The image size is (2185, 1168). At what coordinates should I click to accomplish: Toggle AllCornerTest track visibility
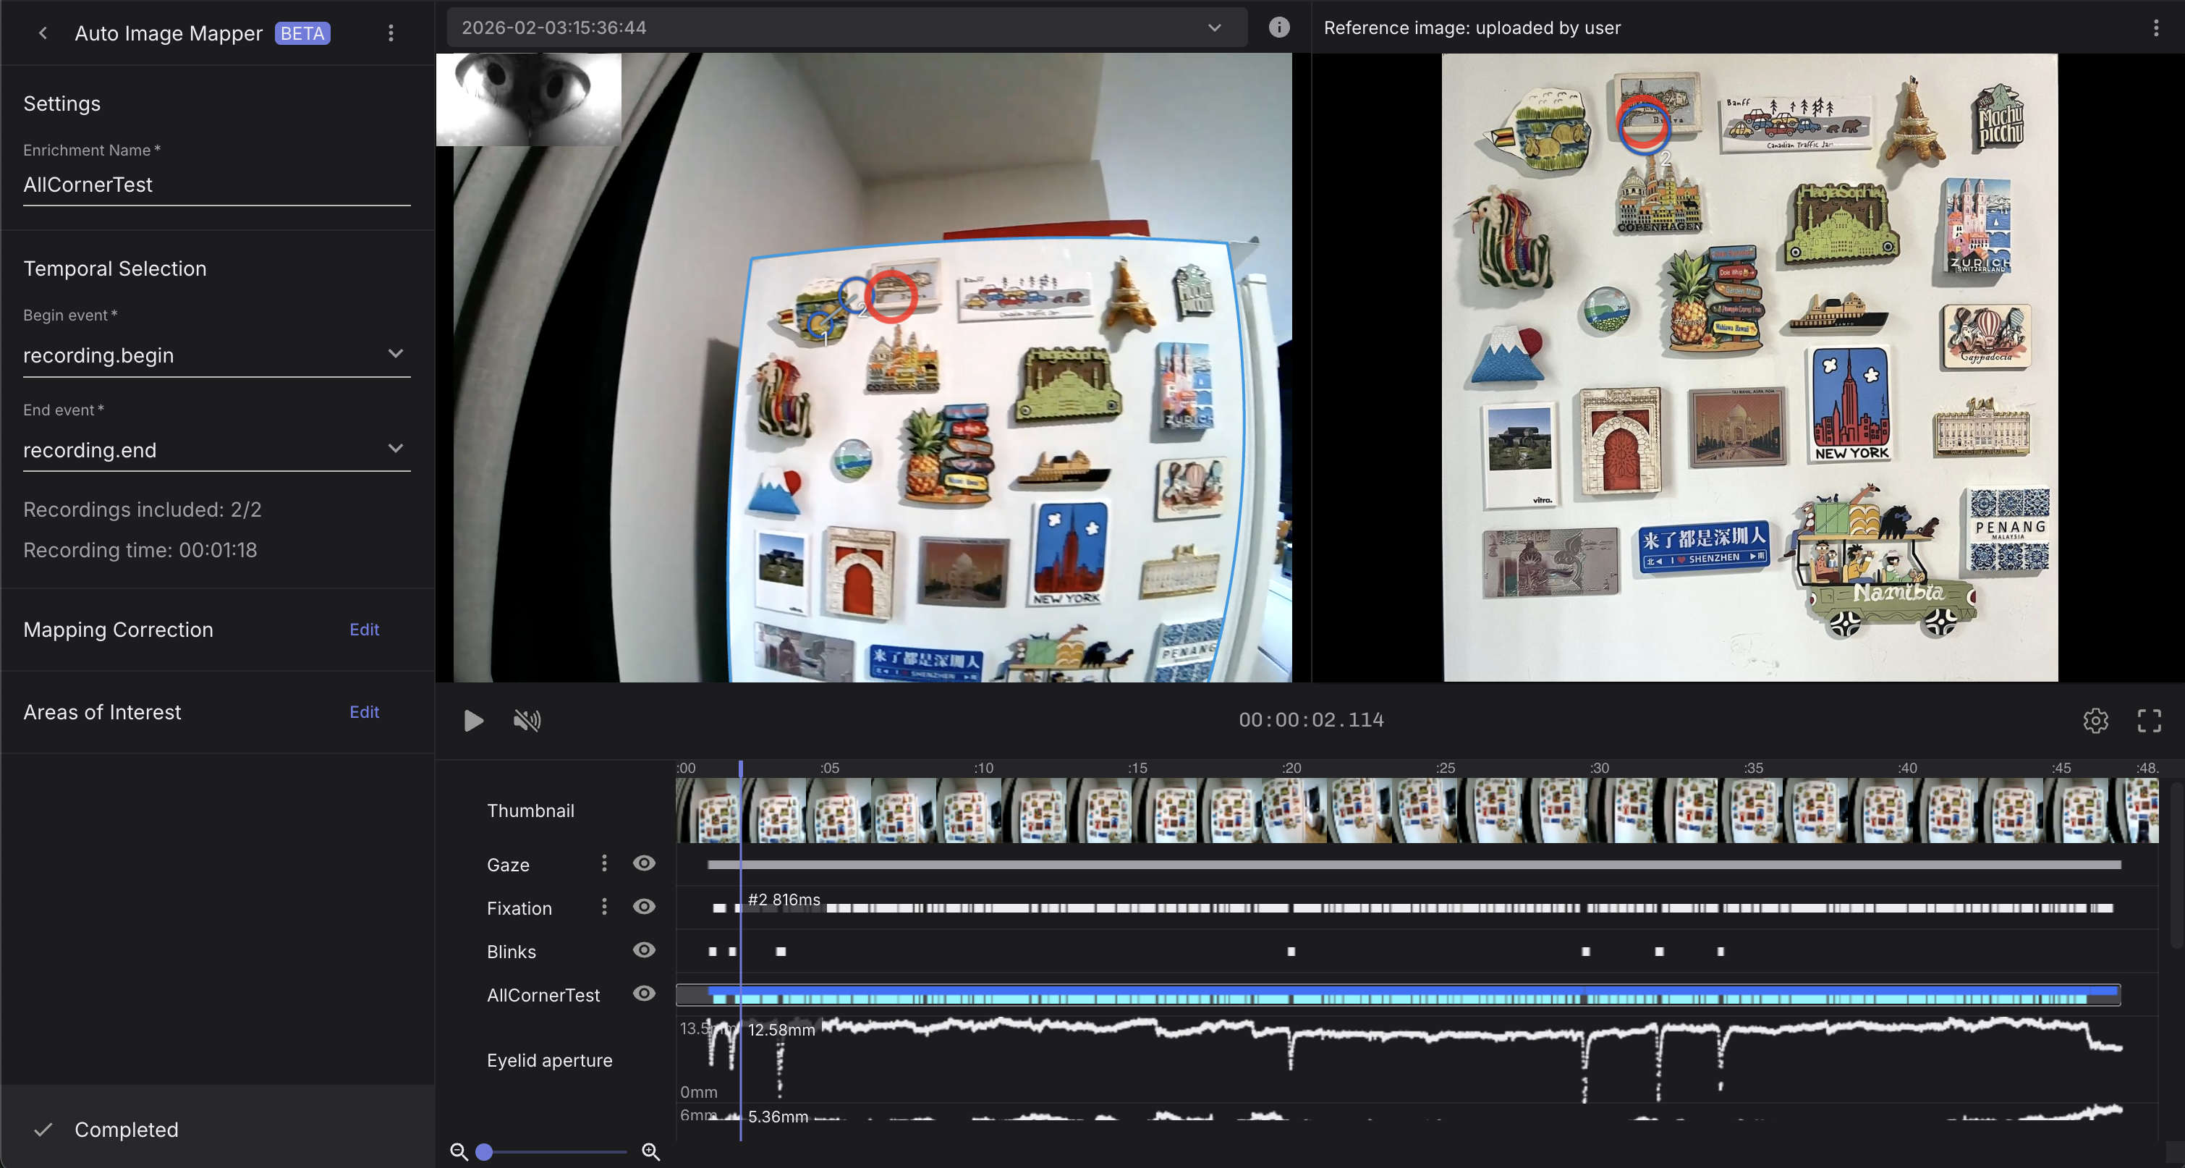644,994
